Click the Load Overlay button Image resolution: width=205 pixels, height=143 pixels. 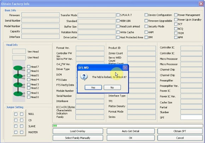(x=78, y=131)
